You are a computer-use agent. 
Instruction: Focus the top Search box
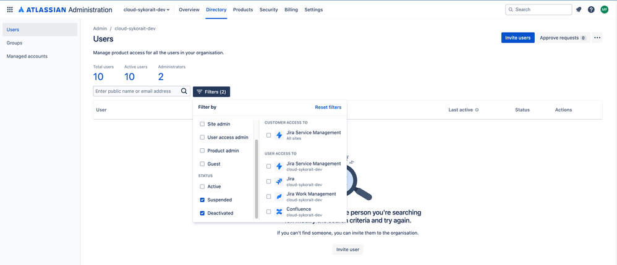coord(538,9)
